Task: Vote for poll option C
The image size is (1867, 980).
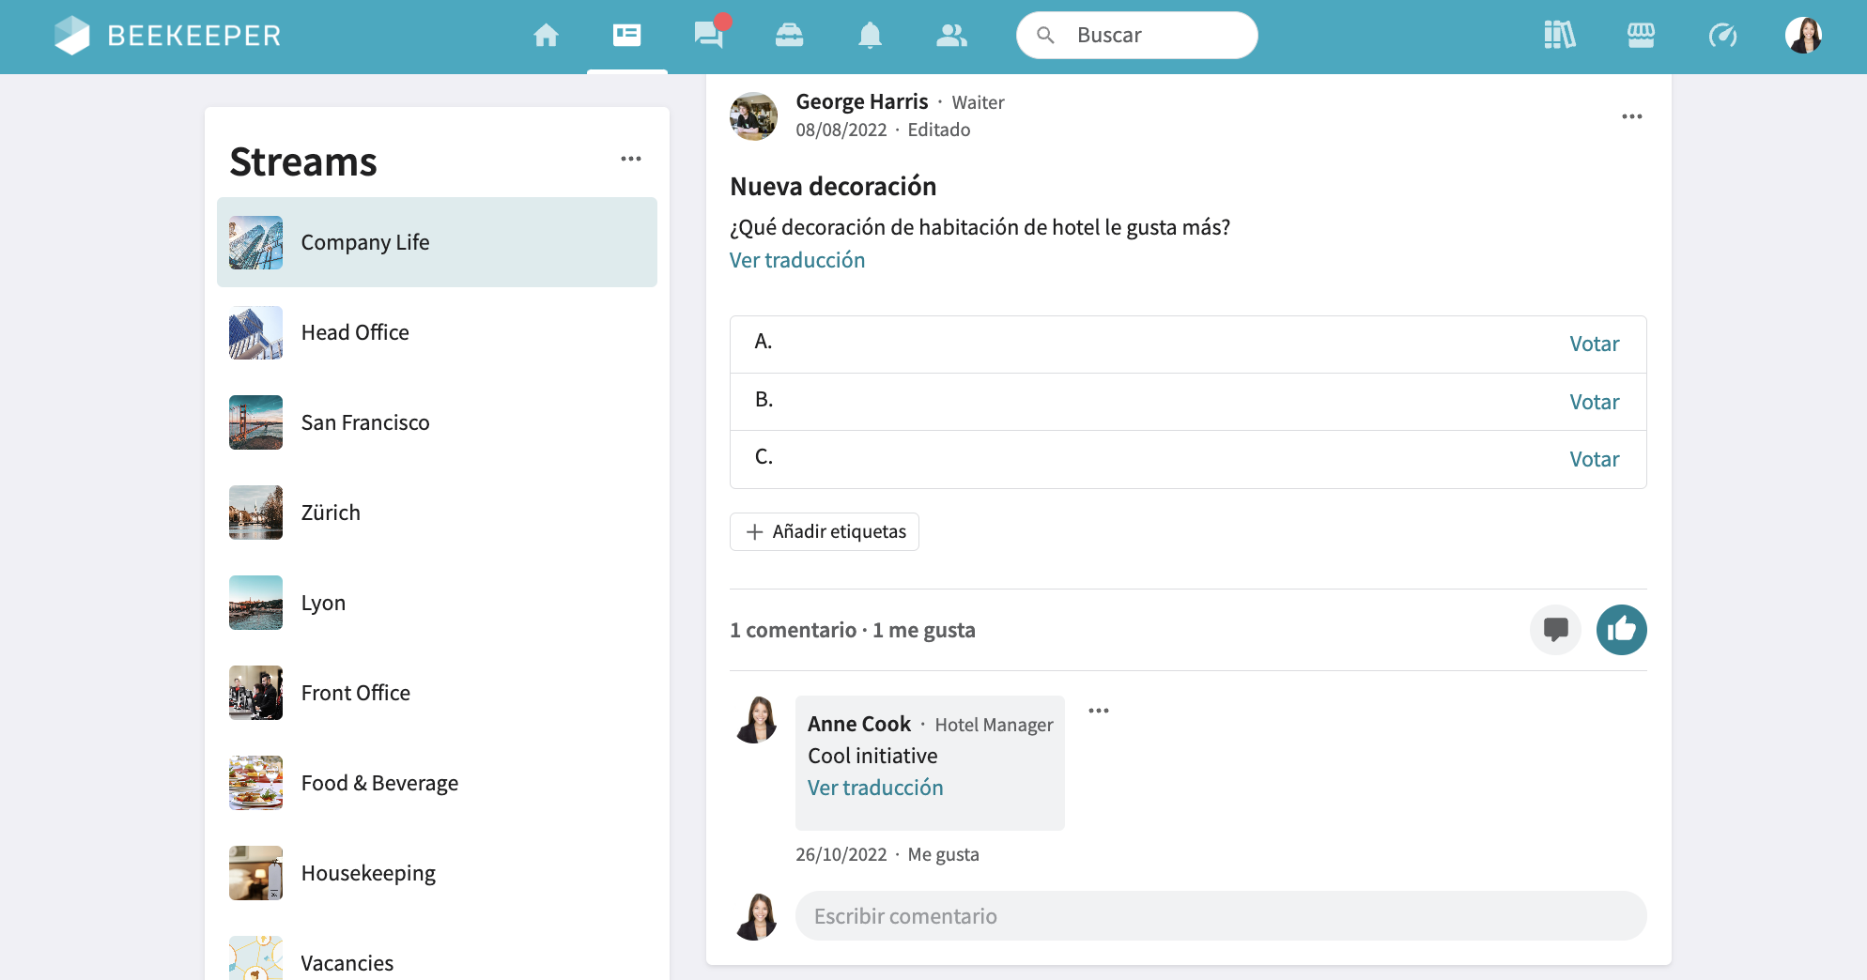Action: click(x=1594, y=460)
